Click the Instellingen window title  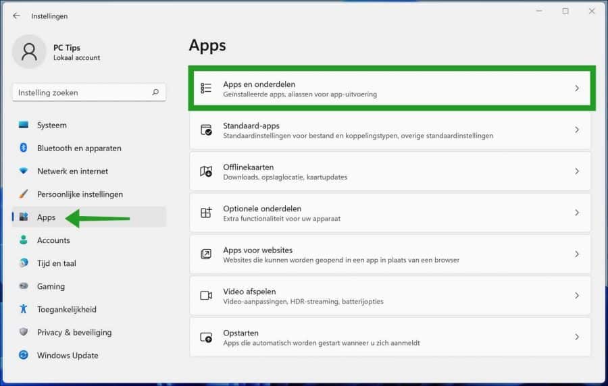[x=49, y=16]
